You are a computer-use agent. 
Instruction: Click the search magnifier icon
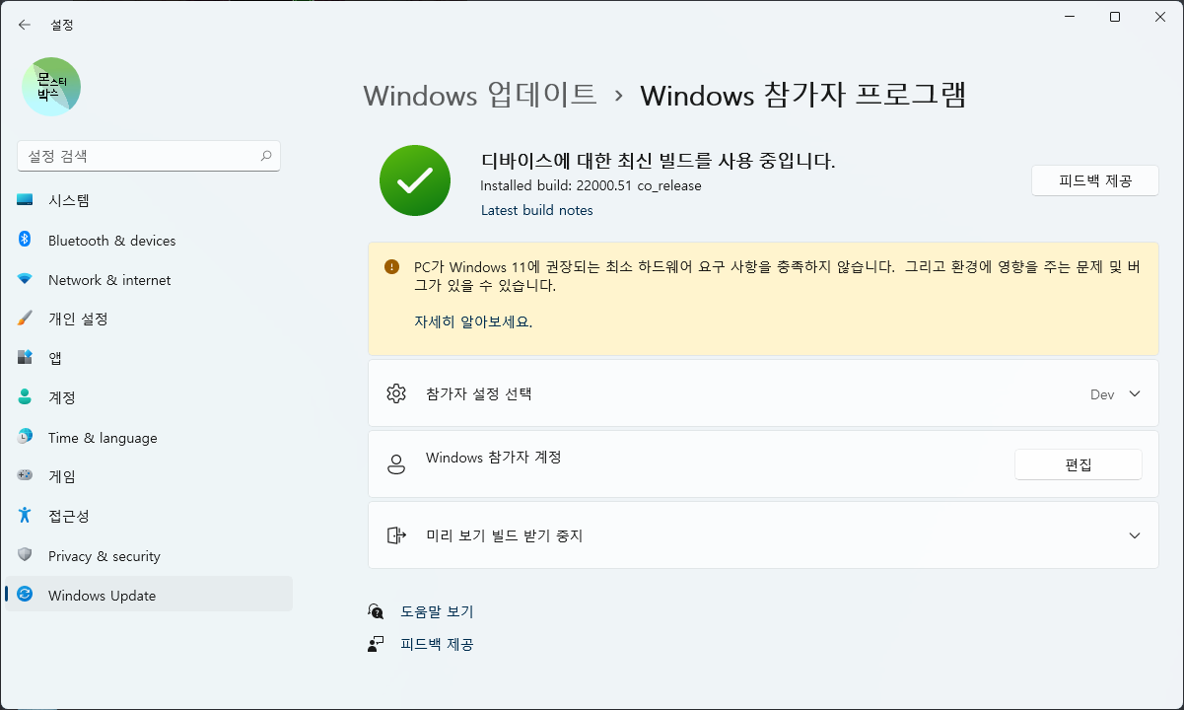pos(266,156)
